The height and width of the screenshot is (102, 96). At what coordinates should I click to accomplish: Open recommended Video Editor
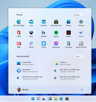pos(25,63)
